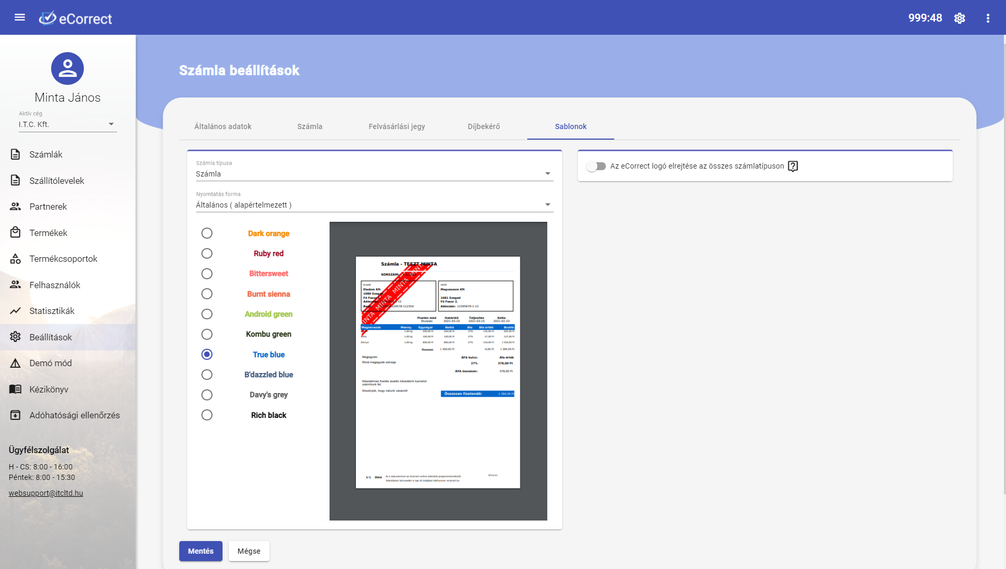Expand the Aktív cég company dropdown
Screen dimensions: 1006x569
pyautogui.click(x=67, y=124)
